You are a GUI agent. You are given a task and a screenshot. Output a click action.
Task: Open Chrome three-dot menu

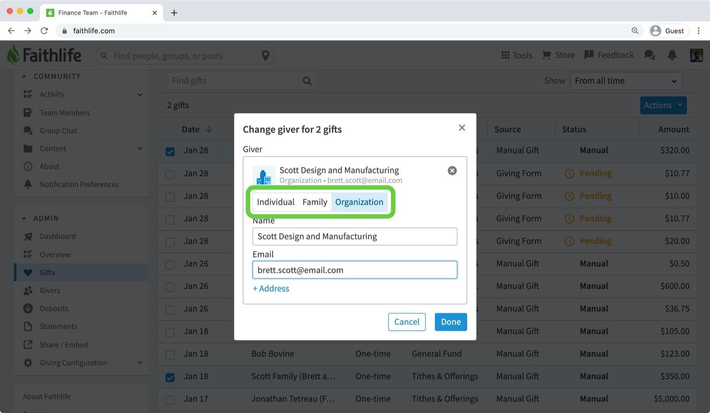(698, 31)
